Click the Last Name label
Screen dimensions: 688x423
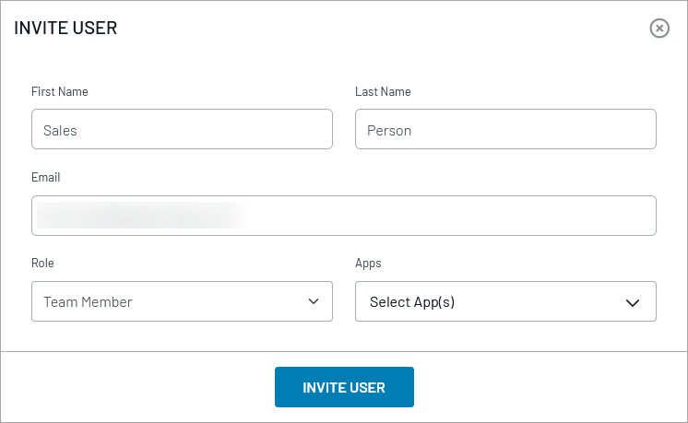click(x=383, y=91)
